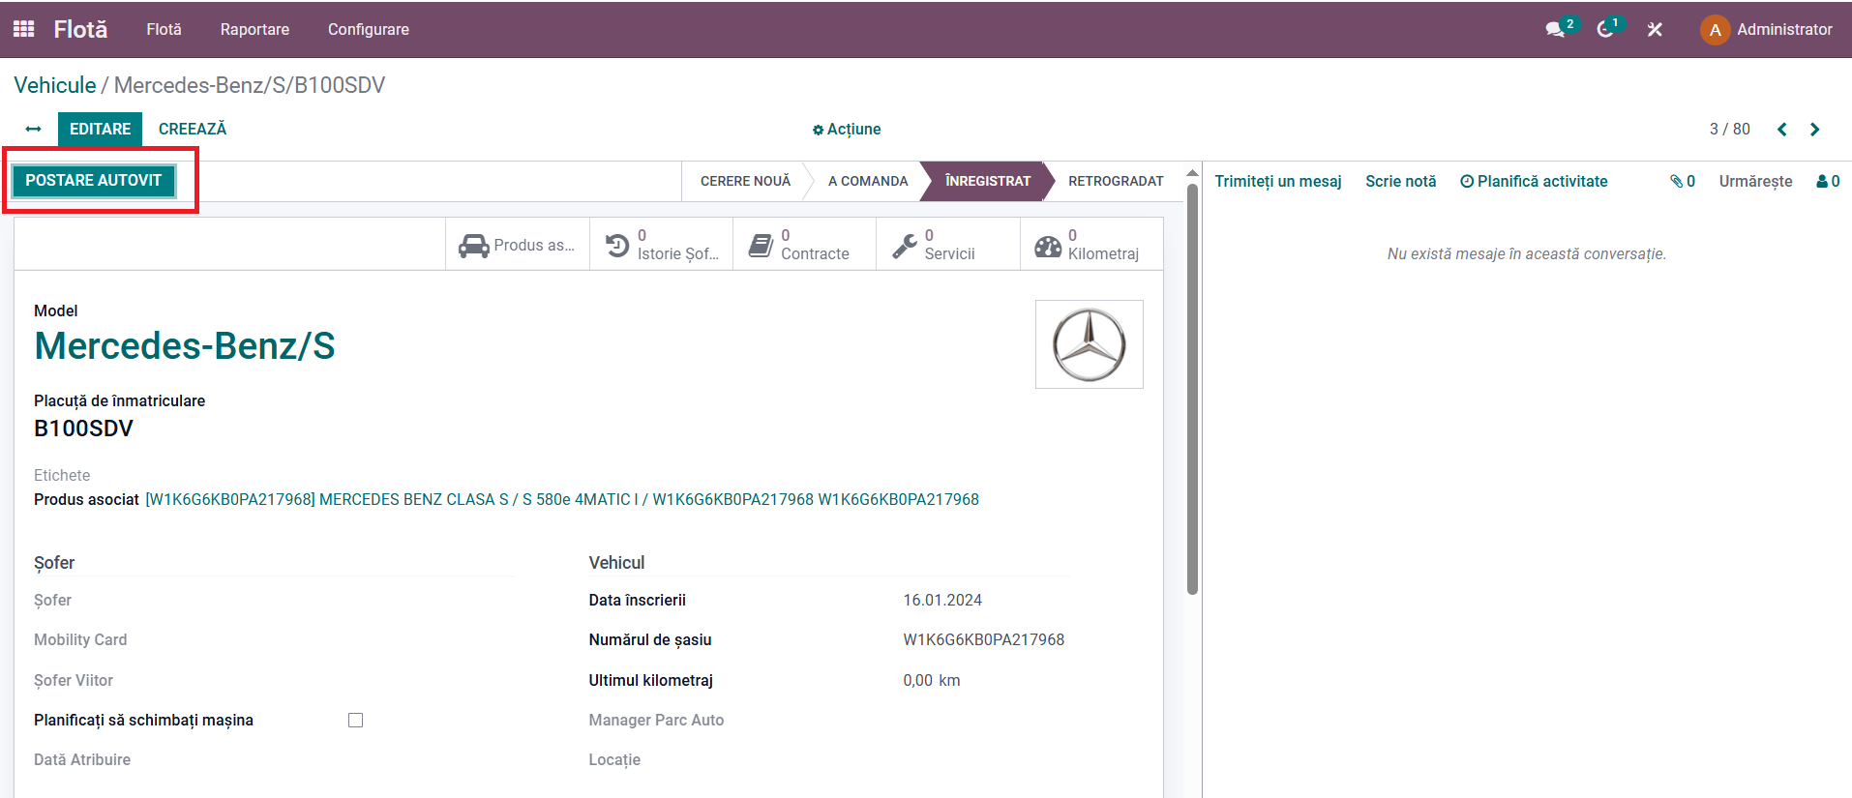1852x798 pixels.
Task: Click the record pager 3 / 80
Action: (1729, 129)
